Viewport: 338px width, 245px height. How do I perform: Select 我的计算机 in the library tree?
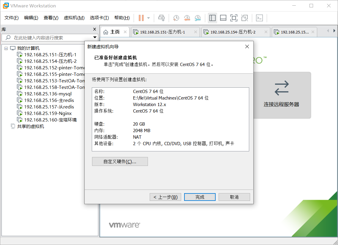click(28, 48)
